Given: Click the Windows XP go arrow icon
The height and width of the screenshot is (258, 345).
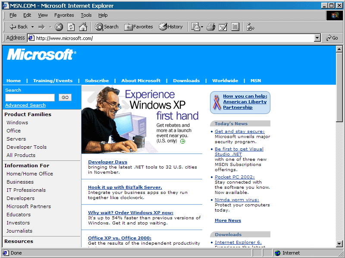Looking at the screenshot, I should click(182, 141).
